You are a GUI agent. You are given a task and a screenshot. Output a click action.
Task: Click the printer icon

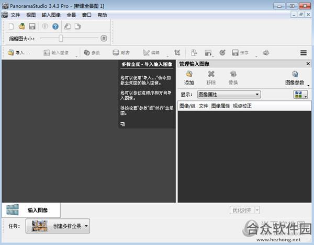[x=266, y=53]
